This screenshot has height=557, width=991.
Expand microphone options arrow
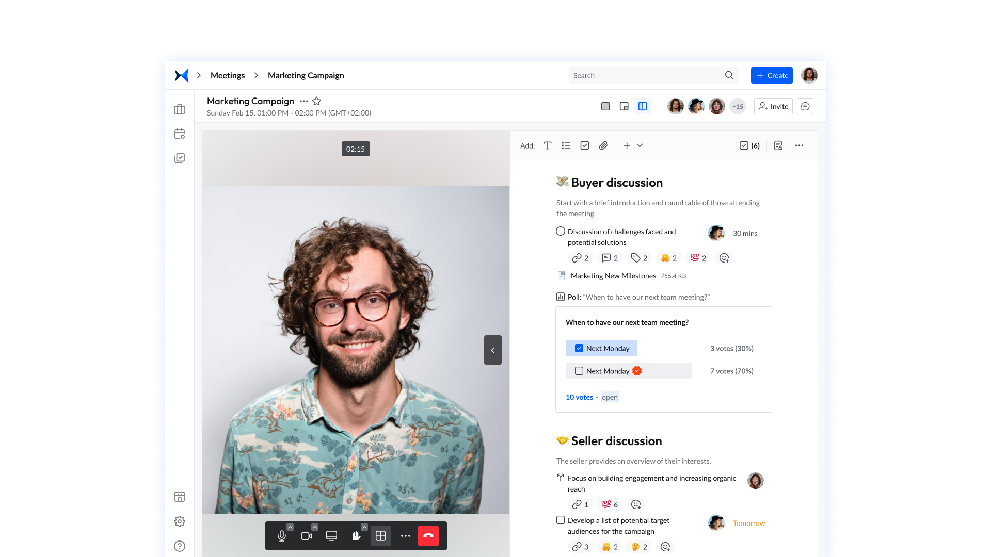pyautogui.click(x=290, y=527)
